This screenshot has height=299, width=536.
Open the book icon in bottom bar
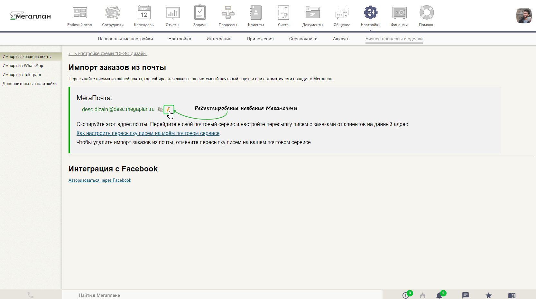(x=512, y=295)
